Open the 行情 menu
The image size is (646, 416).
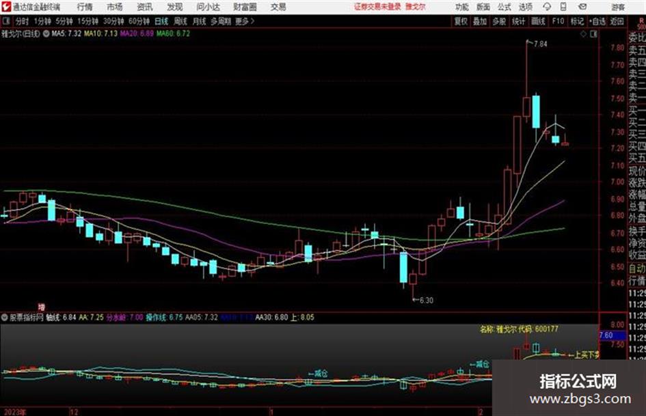(85, 7)
